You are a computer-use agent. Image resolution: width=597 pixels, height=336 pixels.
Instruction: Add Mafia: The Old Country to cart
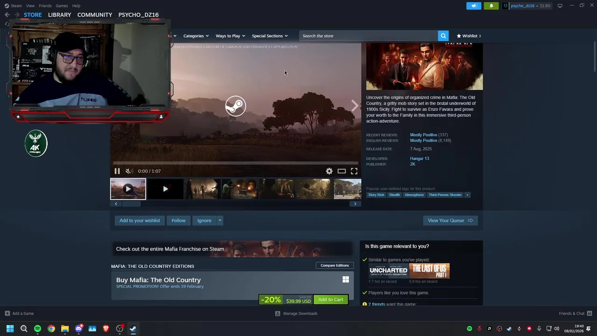coord(331,300)
